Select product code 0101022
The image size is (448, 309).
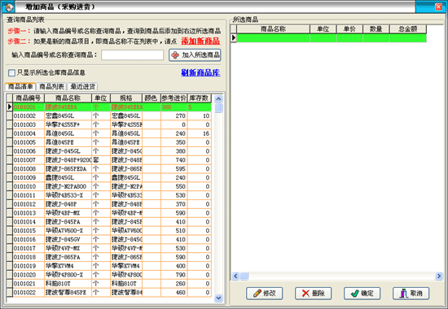click(x=24, y=293)
